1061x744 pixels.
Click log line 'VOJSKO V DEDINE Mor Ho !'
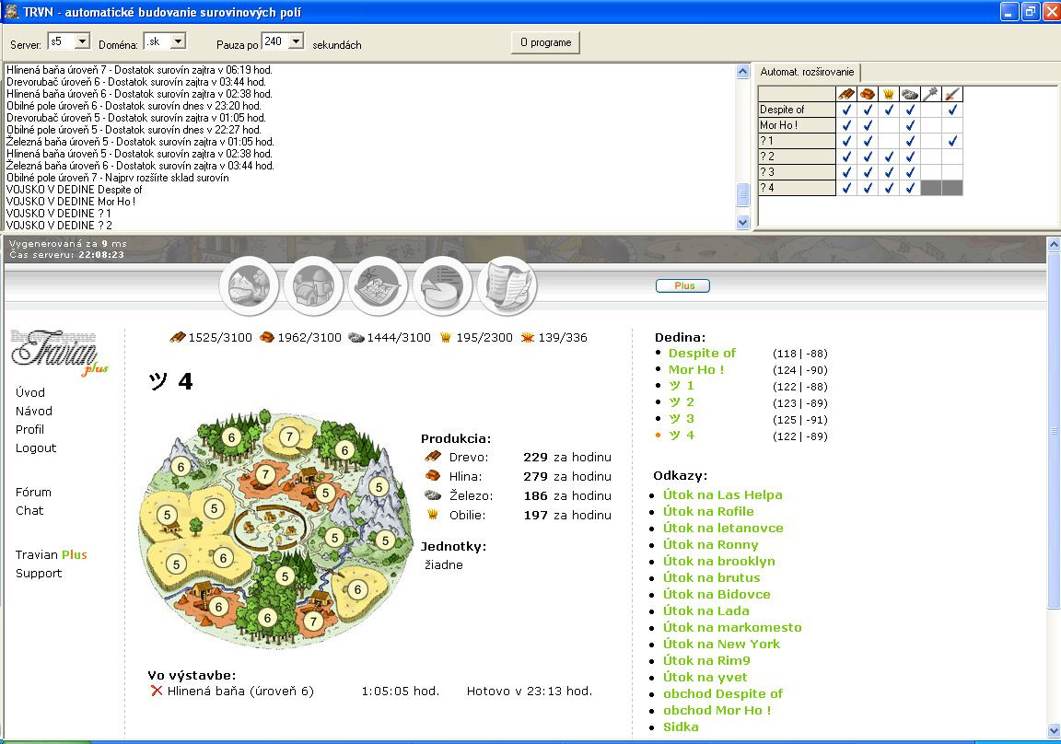click(x=71, y=202)
